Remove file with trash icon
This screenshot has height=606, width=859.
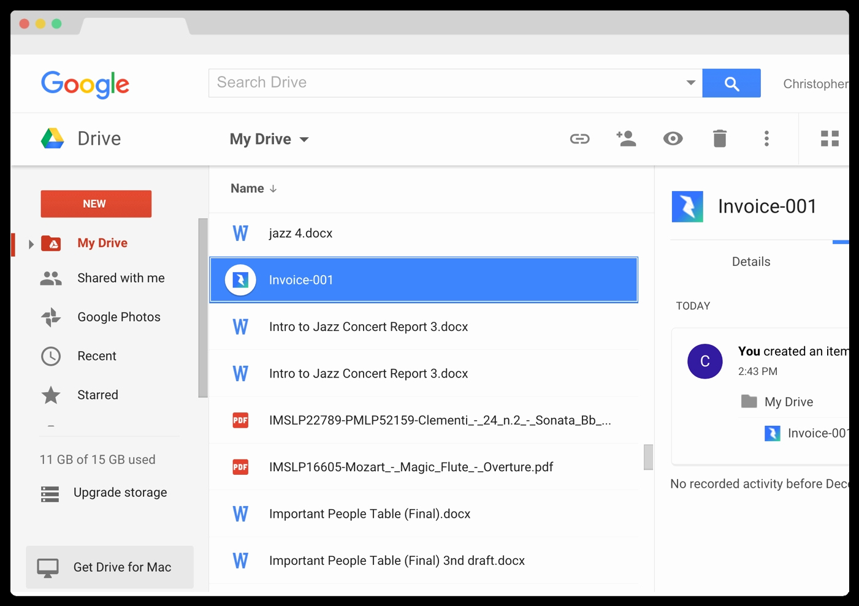click(x=720, y=138)
